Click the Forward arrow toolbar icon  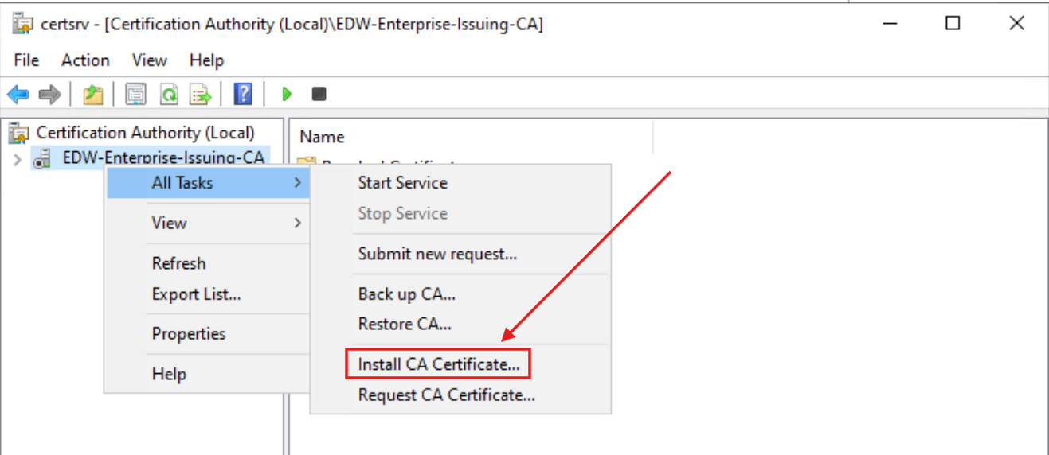[49, 95]
